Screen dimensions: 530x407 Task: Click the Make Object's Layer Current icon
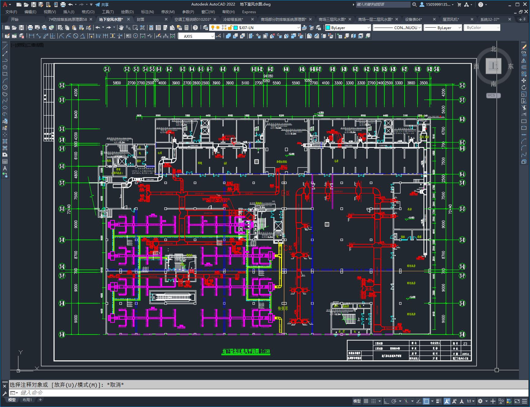[x=304, y=28]
